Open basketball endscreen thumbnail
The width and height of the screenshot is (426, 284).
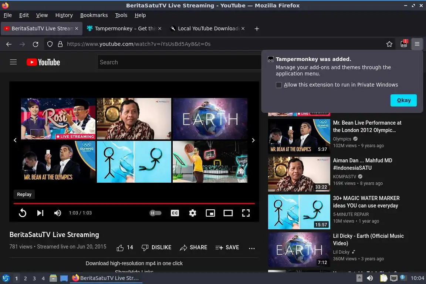point(210,162)
